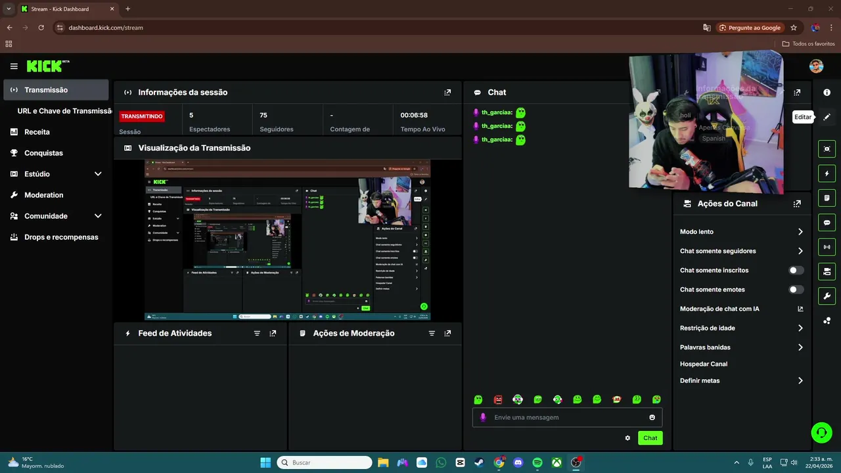
Task: Toggle session info broadcast widget in sidebar
Action: tap(827, 247)
